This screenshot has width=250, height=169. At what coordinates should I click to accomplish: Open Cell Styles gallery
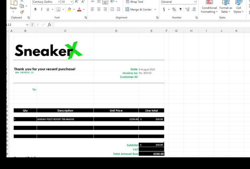coord(238,7)
